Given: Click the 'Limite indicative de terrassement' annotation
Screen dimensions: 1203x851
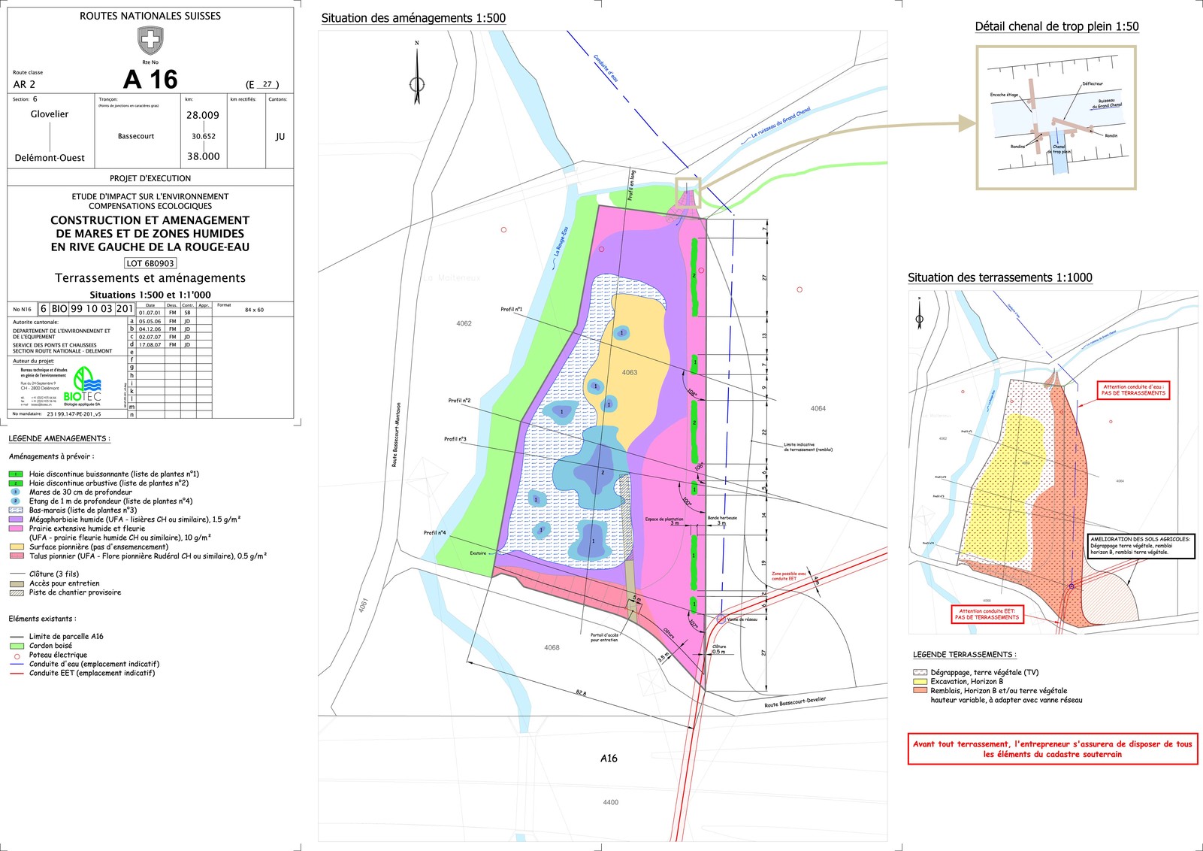Looking at the screenshot, I should tap(808, 447).
